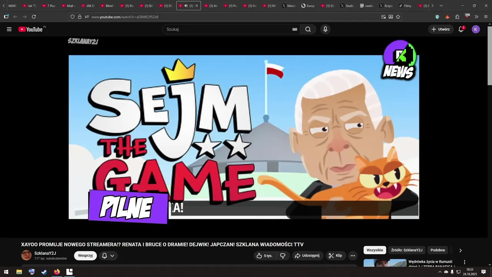Start voice search with the microphone icon
Screen dimensions: 492x277
coord(325,29)
